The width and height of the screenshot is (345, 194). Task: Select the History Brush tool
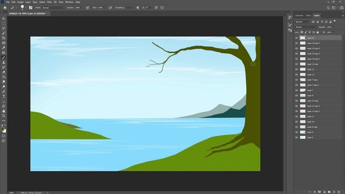click(4, 67)
